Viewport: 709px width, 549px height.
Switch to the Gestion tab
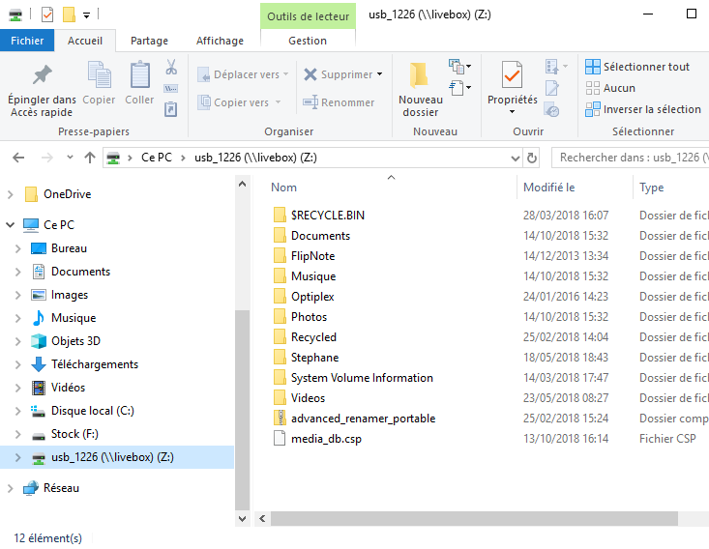point(308,41)
